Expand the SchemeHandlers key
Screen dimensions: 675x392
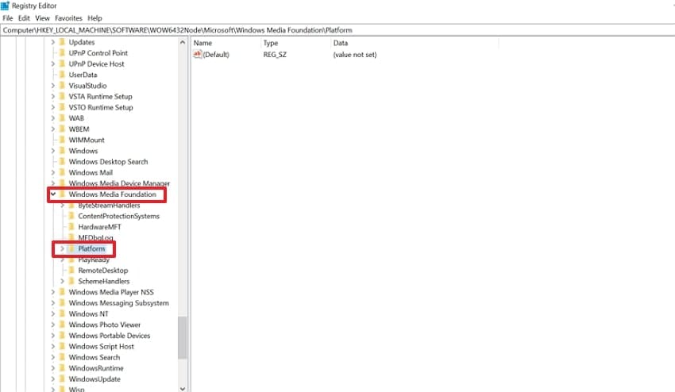click(62, 281)
